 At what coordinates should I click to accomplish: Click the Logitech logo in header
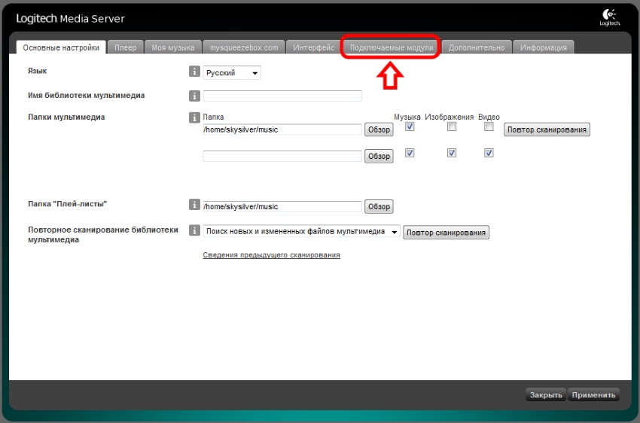pyautogui.click(x=609, y=17)
